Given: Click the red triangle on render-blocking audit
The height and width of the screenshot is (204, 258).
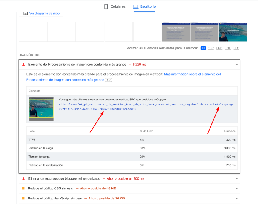Looking at the screenshot, I should 24,178.
